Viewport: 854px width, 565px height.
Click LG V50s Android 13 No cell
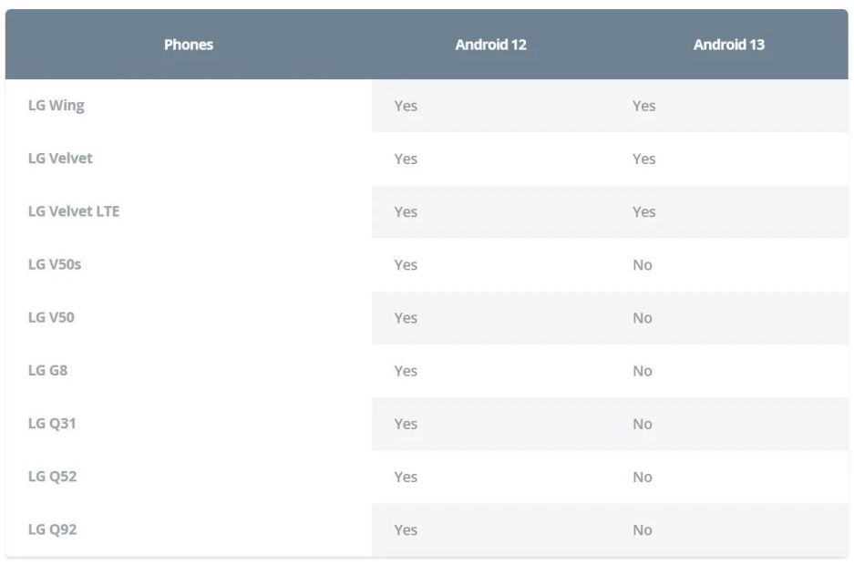(643, 265)
